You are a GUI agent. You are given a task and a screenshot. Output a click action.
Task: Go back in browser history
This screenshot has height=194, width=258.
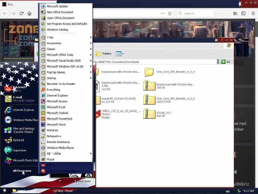[x=5, y=13]
